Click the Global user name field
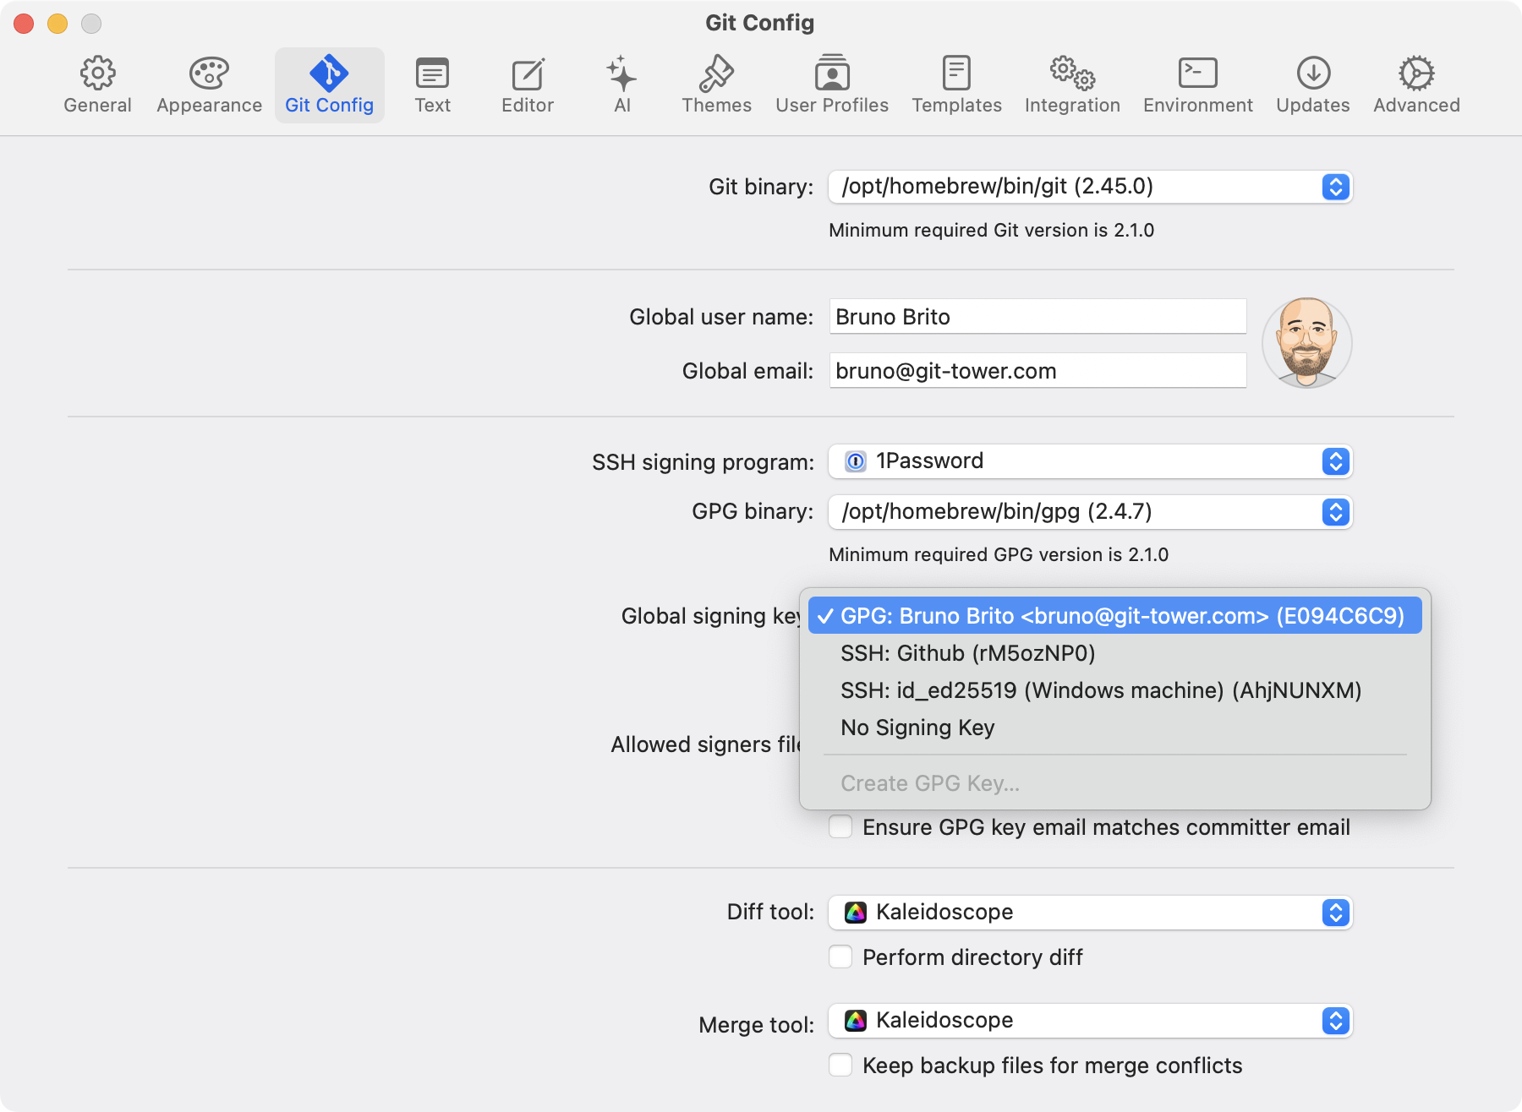1522x1112 pixels. (x=1037, y=317)
